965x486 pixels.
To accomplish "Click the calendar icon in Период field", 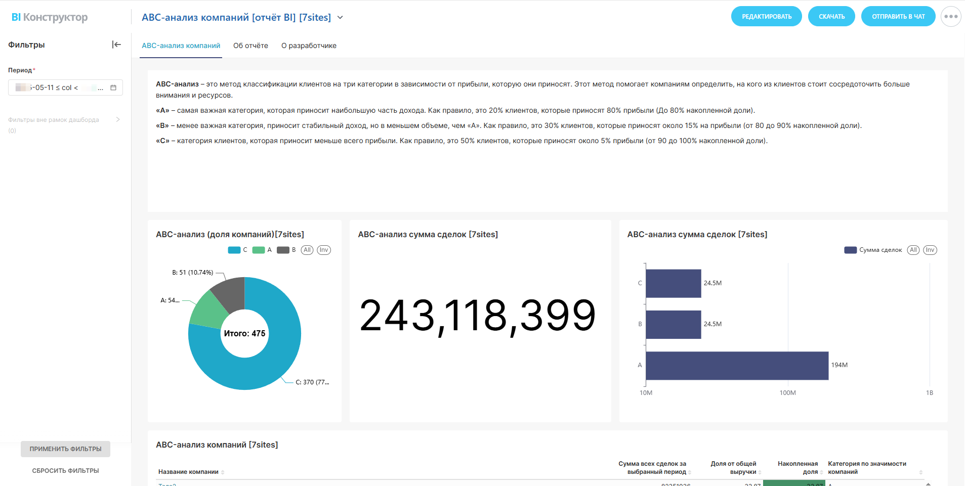I will click(x=113, y=87).
